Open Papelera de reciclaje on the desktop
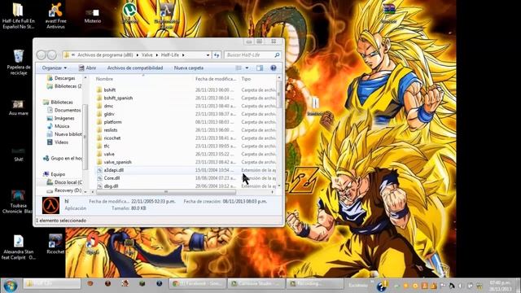This screenshot has height=293, width=521. coord(19,62)
